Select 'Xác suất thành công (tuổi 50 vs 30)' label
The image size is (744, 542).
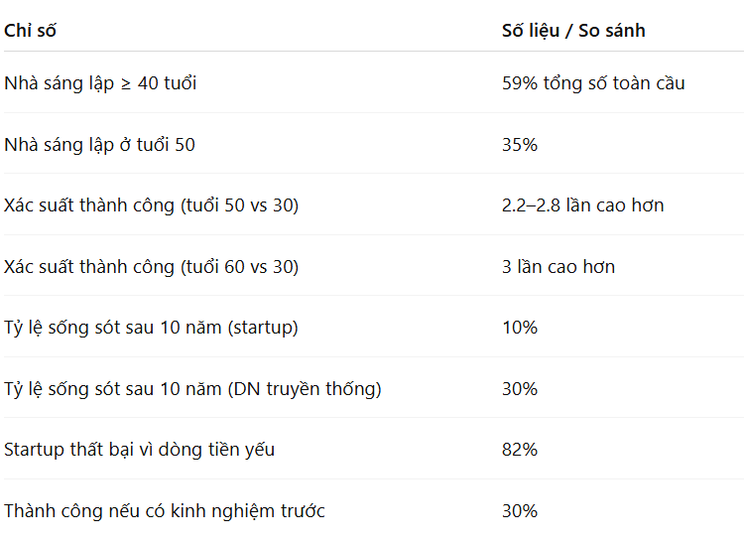(151, 205)
